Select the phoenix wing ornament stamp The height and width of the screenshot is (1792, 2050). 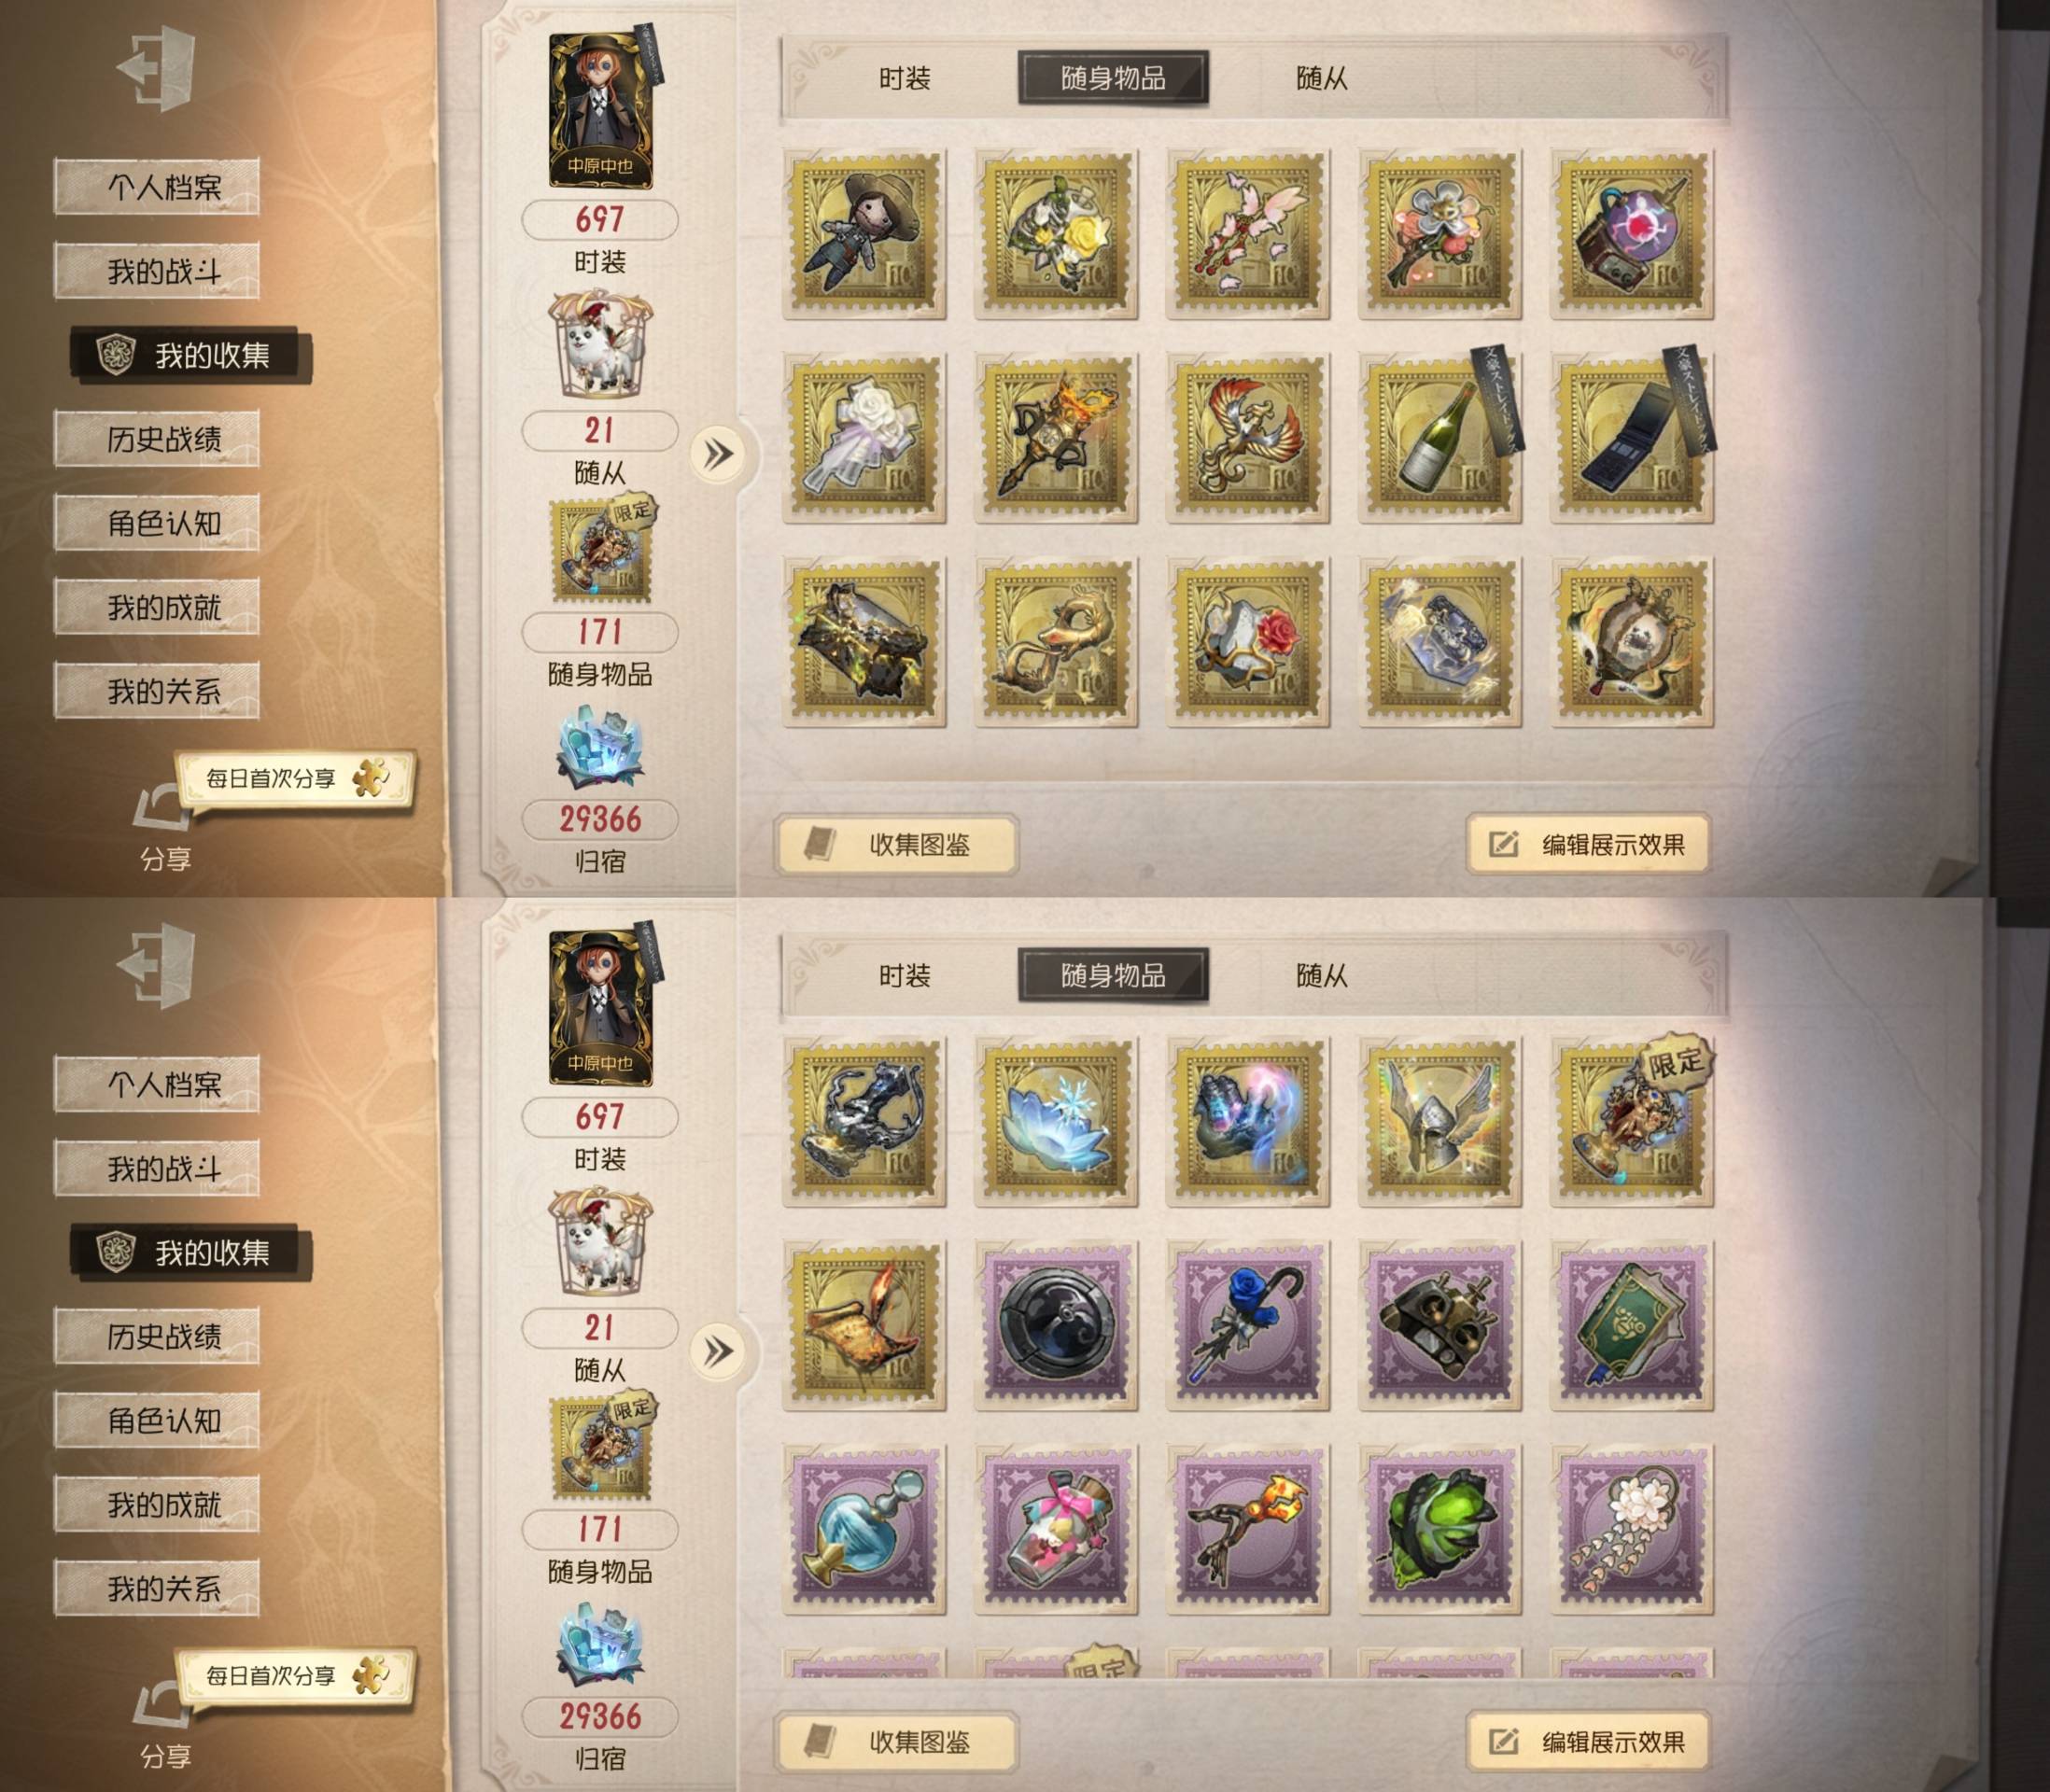pos(1248,438)
